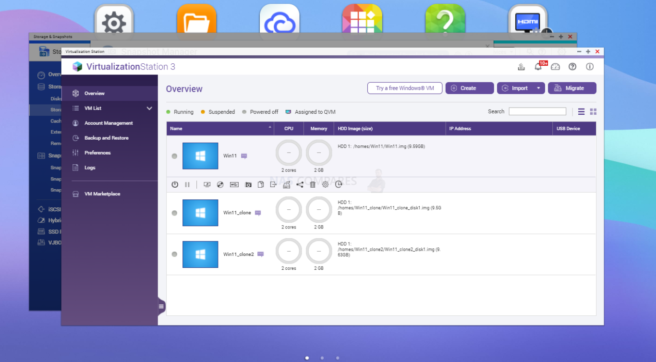Open the Win11_clone2 VM thumbnail
Screen dimensions: 656x362
[x=200, y=254]
